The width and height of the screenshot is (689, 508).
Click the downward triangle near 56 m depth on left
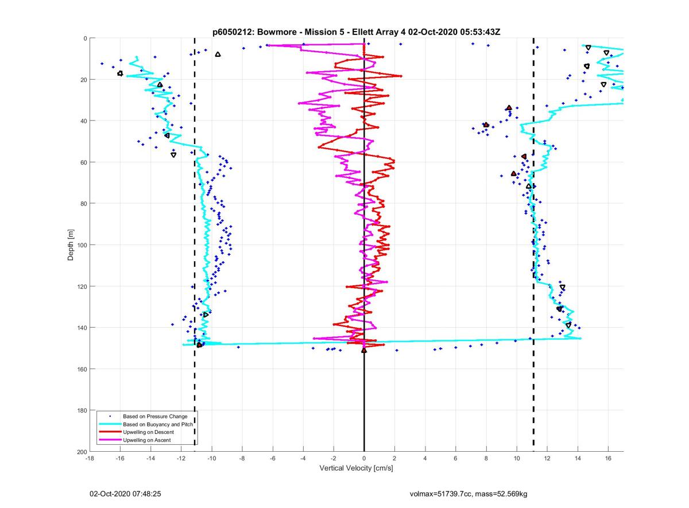point(173,155)
